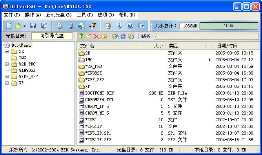Open the 操作(A) menu
The width and height of the screenshot is (262, 155).
coord(33,15)
